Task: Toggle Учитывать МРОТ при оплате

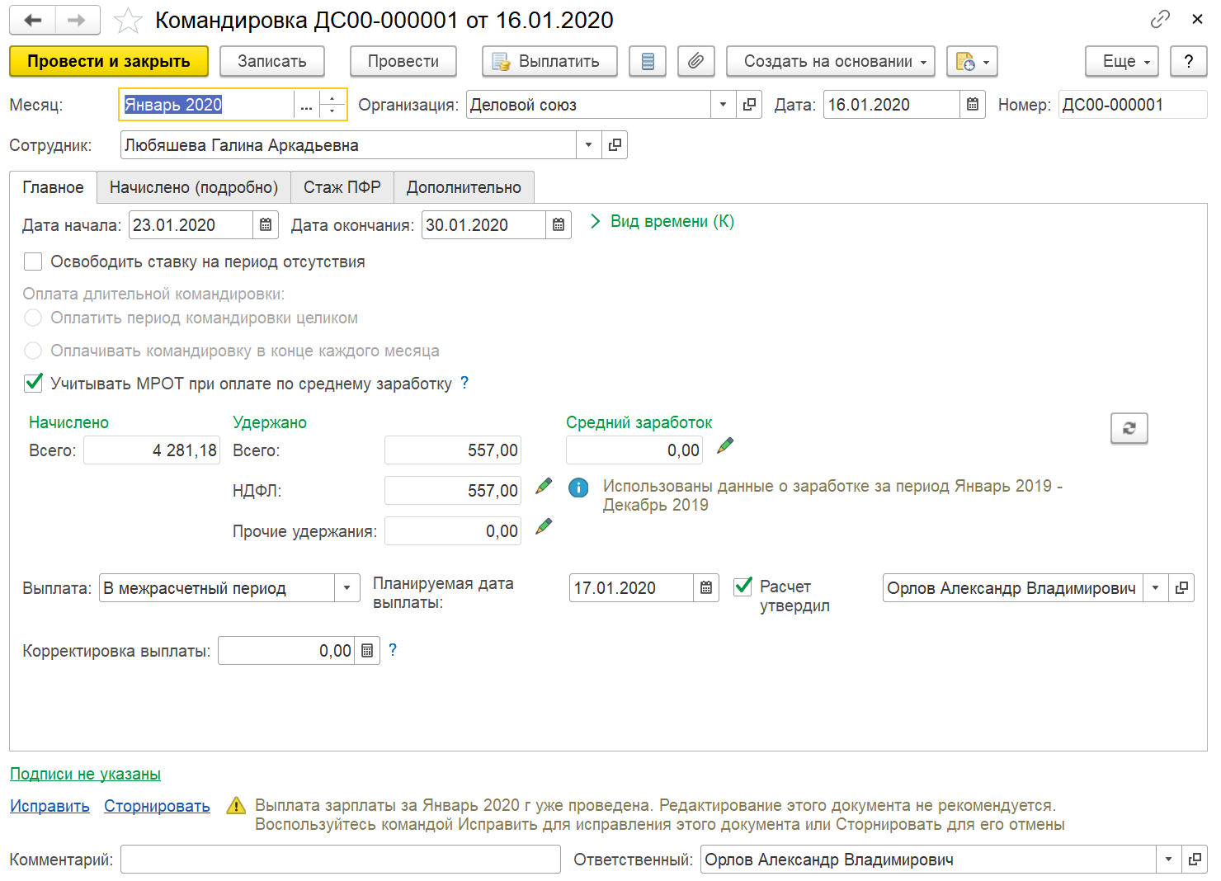Action: point(33,383)
